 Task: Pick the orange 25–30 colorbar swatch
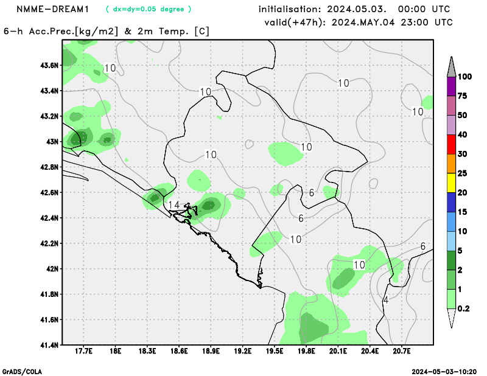pyautogui.click(x=451, y=164)
